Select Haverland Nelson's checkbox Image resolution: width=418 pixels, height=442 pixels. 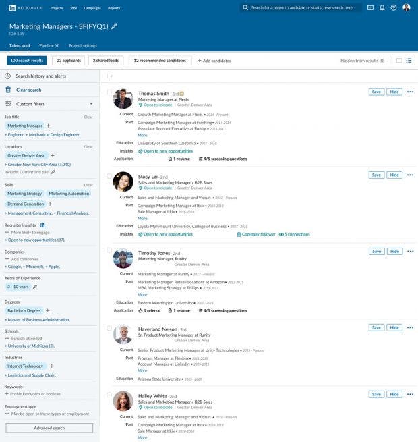[x=109, y=328]
